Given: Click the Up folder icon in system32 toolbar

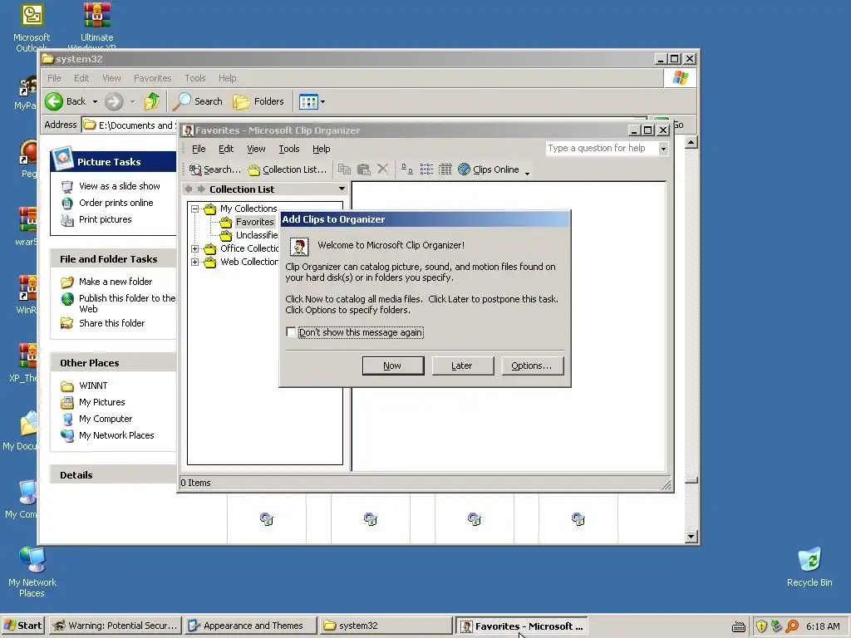Looking at the screenshot, I should click(x=152, y=101).
